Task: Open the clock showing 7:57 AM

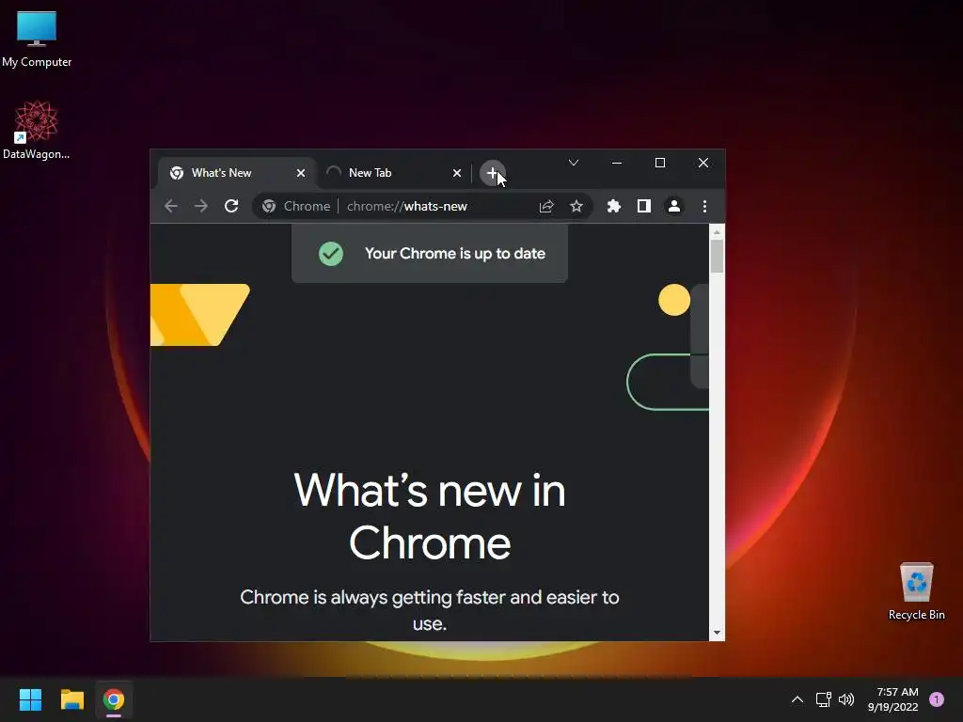Action: tap(893, 699)
